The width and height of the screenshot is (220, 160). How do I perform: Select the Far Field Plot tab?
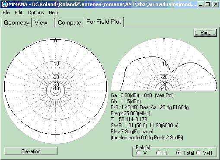(103, 22)
